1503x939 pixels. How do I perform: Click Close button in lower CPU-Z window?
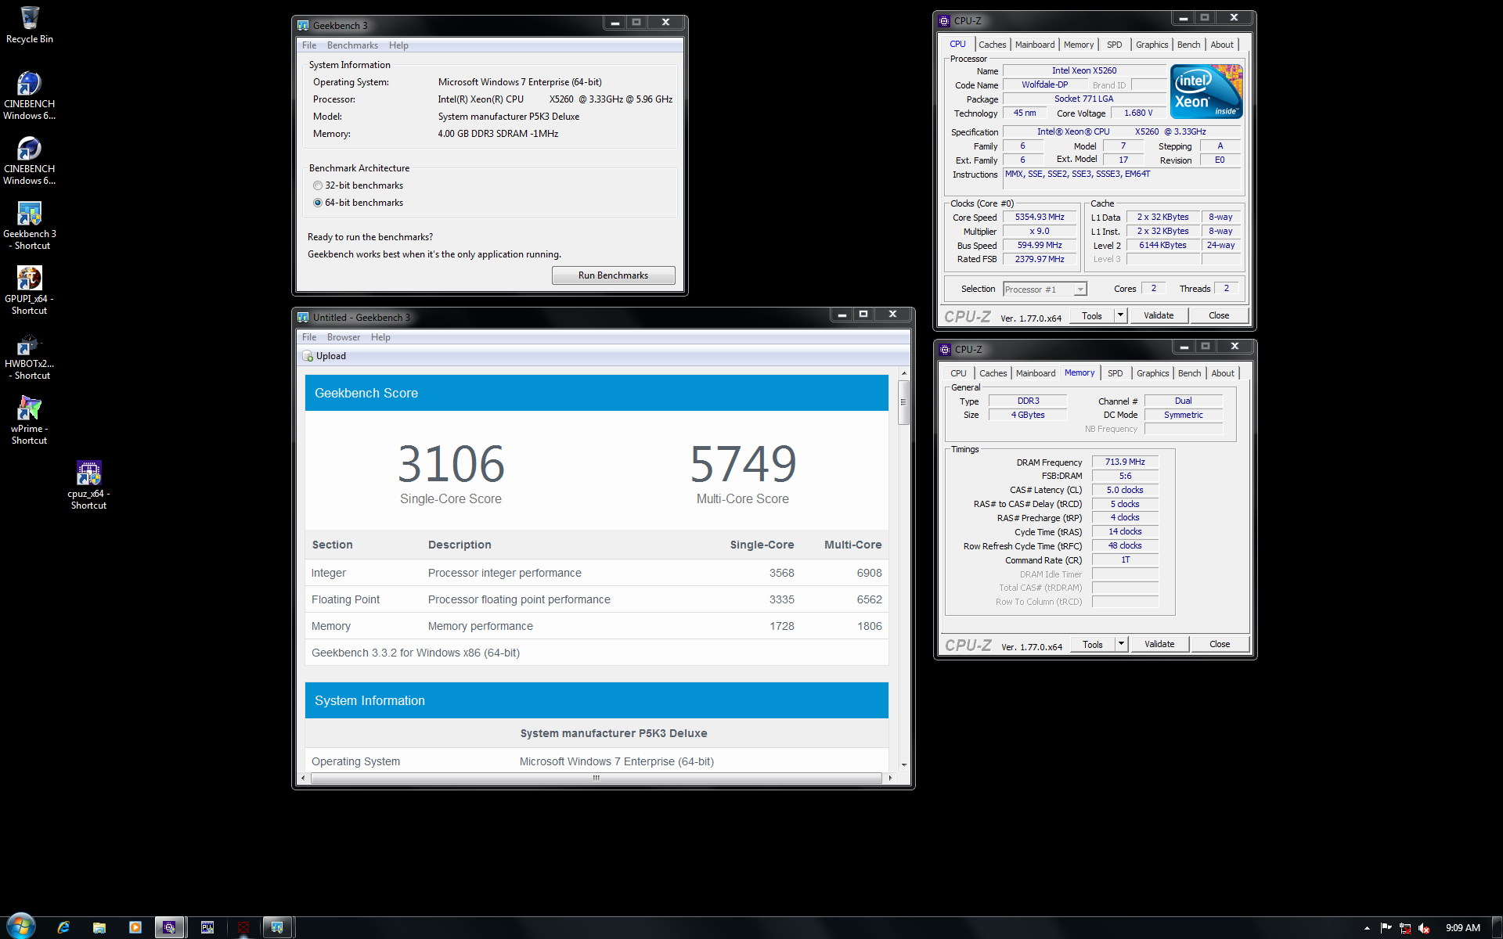[x=1220, y=644]
